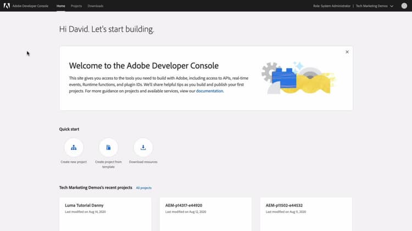Screen dimensions: 412x231
Task: Open the Luma Tutorial Danny project card
Action: coord(105,214)
